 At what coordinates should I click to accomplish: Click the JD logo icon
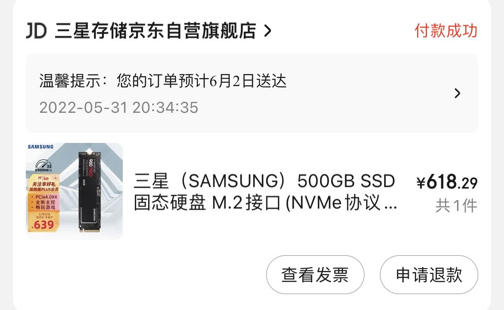tap(36, 31)
